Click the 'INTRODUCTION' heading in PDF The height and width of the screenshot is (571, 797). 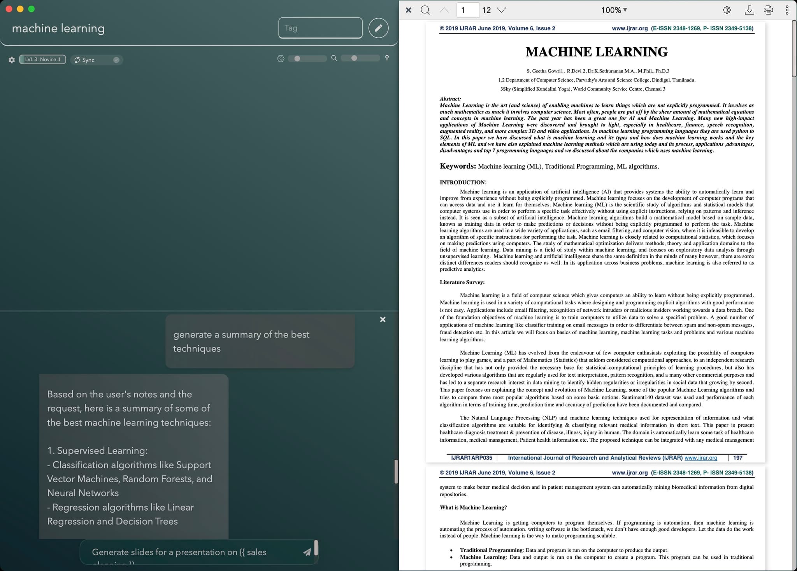(462, 182)
